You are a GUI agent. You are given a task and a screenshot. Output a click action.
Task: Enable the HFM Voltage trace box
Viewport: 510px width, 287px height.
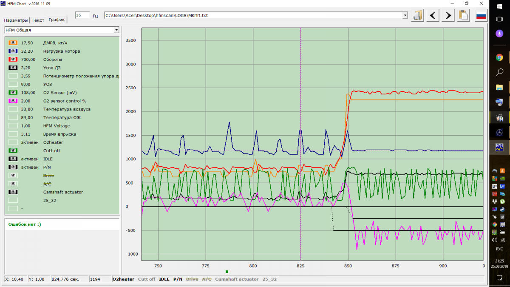coord(13,125)
